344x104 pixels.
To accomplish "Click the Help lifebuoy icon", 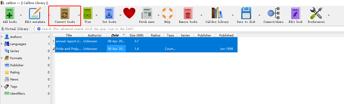I will click(x=167, y=13).
